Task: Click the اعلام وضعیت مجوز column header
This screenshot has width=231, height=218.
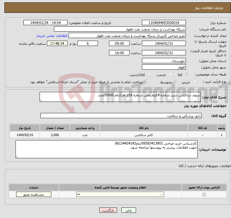Action: (x=120, y=187)
